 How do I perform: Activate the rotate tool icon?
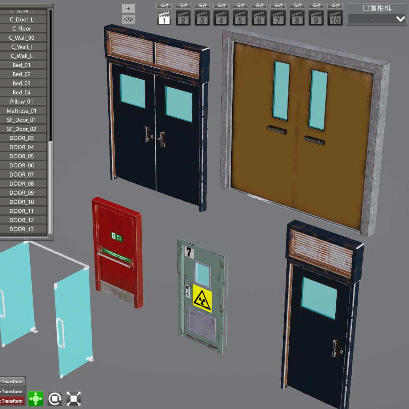point(55,399)
